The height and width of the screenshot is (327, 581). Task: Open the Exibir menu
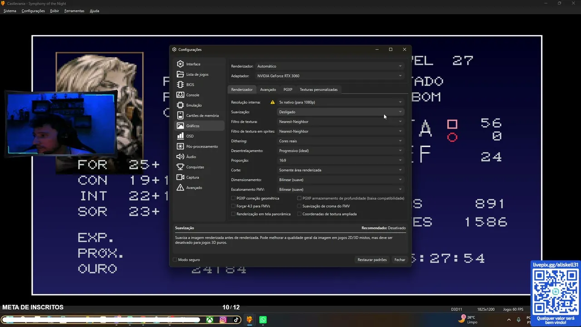(x=54, y=11)
